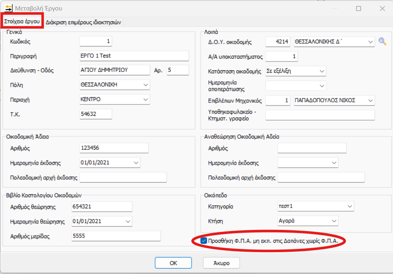The height and width of the screenshot is (274, 393).
Task: Open the Πόλη dropdown showing ΘΕΣΣΑΛΟΝΙΚΗ
Action: tap(145, 85)
